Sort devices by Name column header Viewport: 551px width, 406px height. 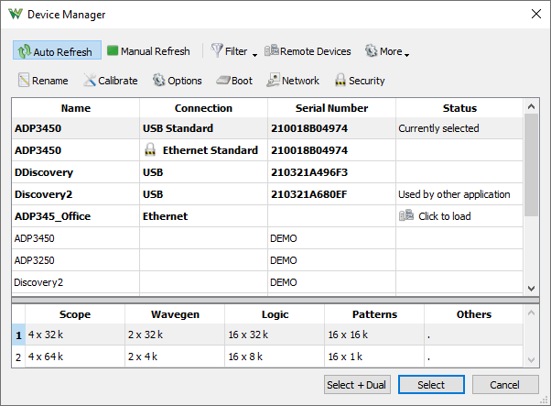tap(76, 108)
